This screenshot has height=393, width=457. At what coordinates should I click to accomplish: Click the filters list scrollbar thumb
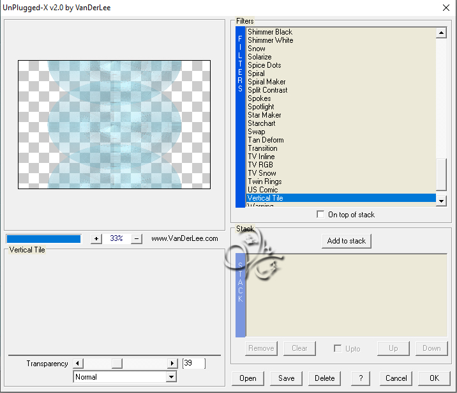(x=441, y=174)
